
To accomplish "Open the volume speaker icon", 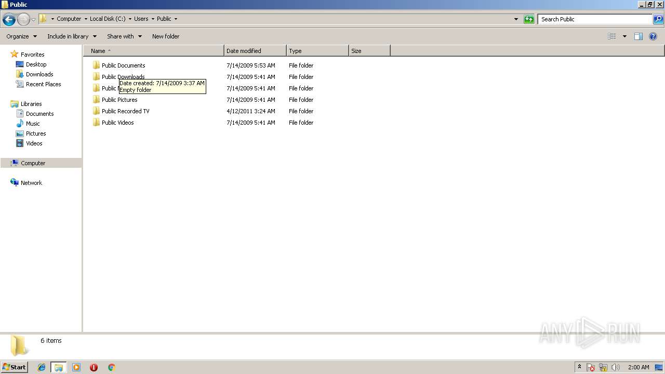I will [616, 367].
